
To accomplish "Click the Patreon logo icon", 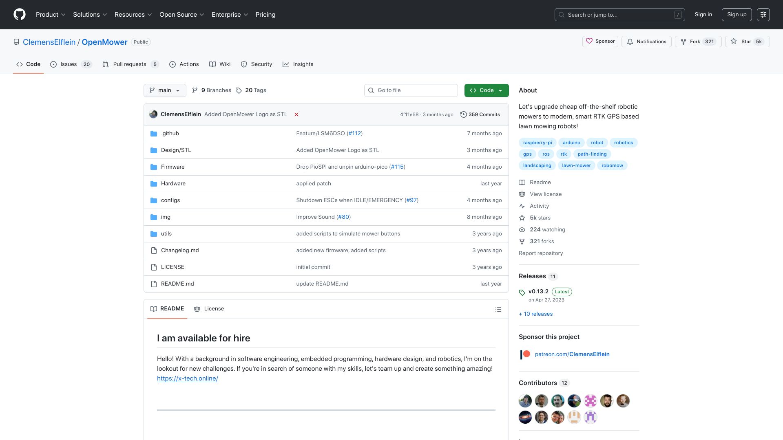I will pos(525,354).
